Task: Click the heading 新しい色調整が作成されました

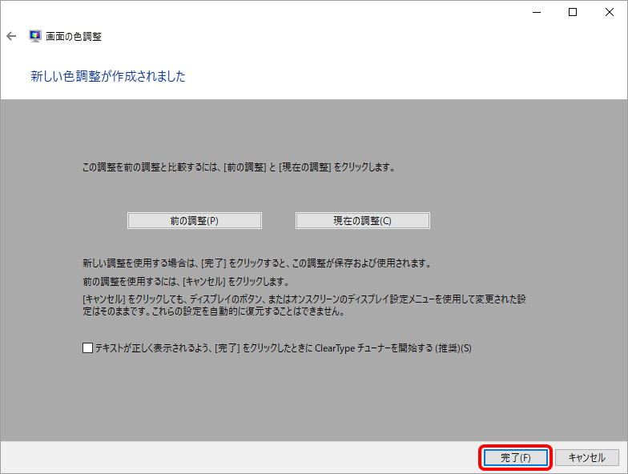Action: click(108, 76)
